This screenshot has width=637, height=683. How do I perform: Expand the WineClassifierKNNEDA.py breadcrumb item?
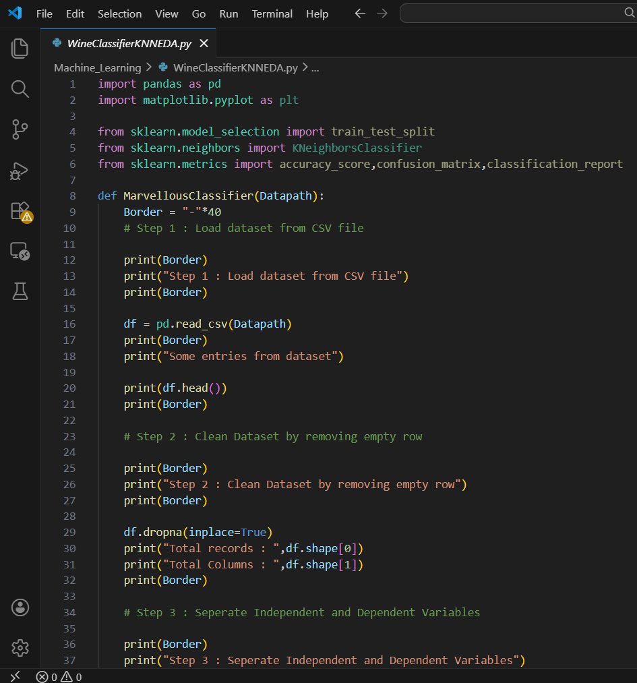pyautogui.click(x=235, y=67)
